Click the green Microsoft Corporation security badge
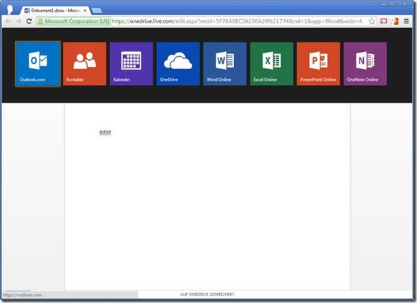The height and width of the screenshot is (303, 417). (74, 21)
